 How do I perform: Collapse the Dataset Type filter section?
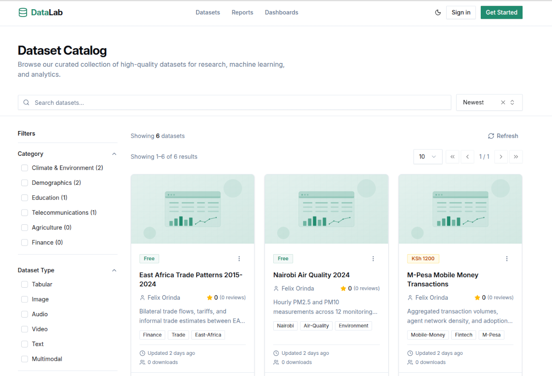(115, 270)
